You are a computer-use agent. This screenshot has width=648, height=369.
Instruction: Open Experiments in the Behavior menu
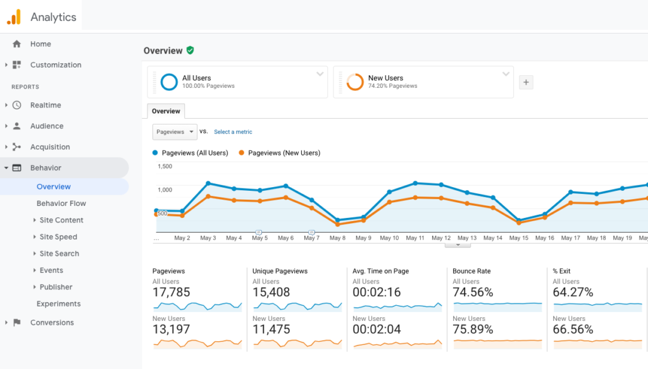[58, 304]
